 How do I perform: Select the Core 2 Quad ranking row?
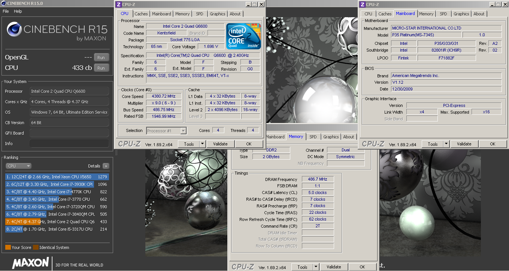click(57, 222)
